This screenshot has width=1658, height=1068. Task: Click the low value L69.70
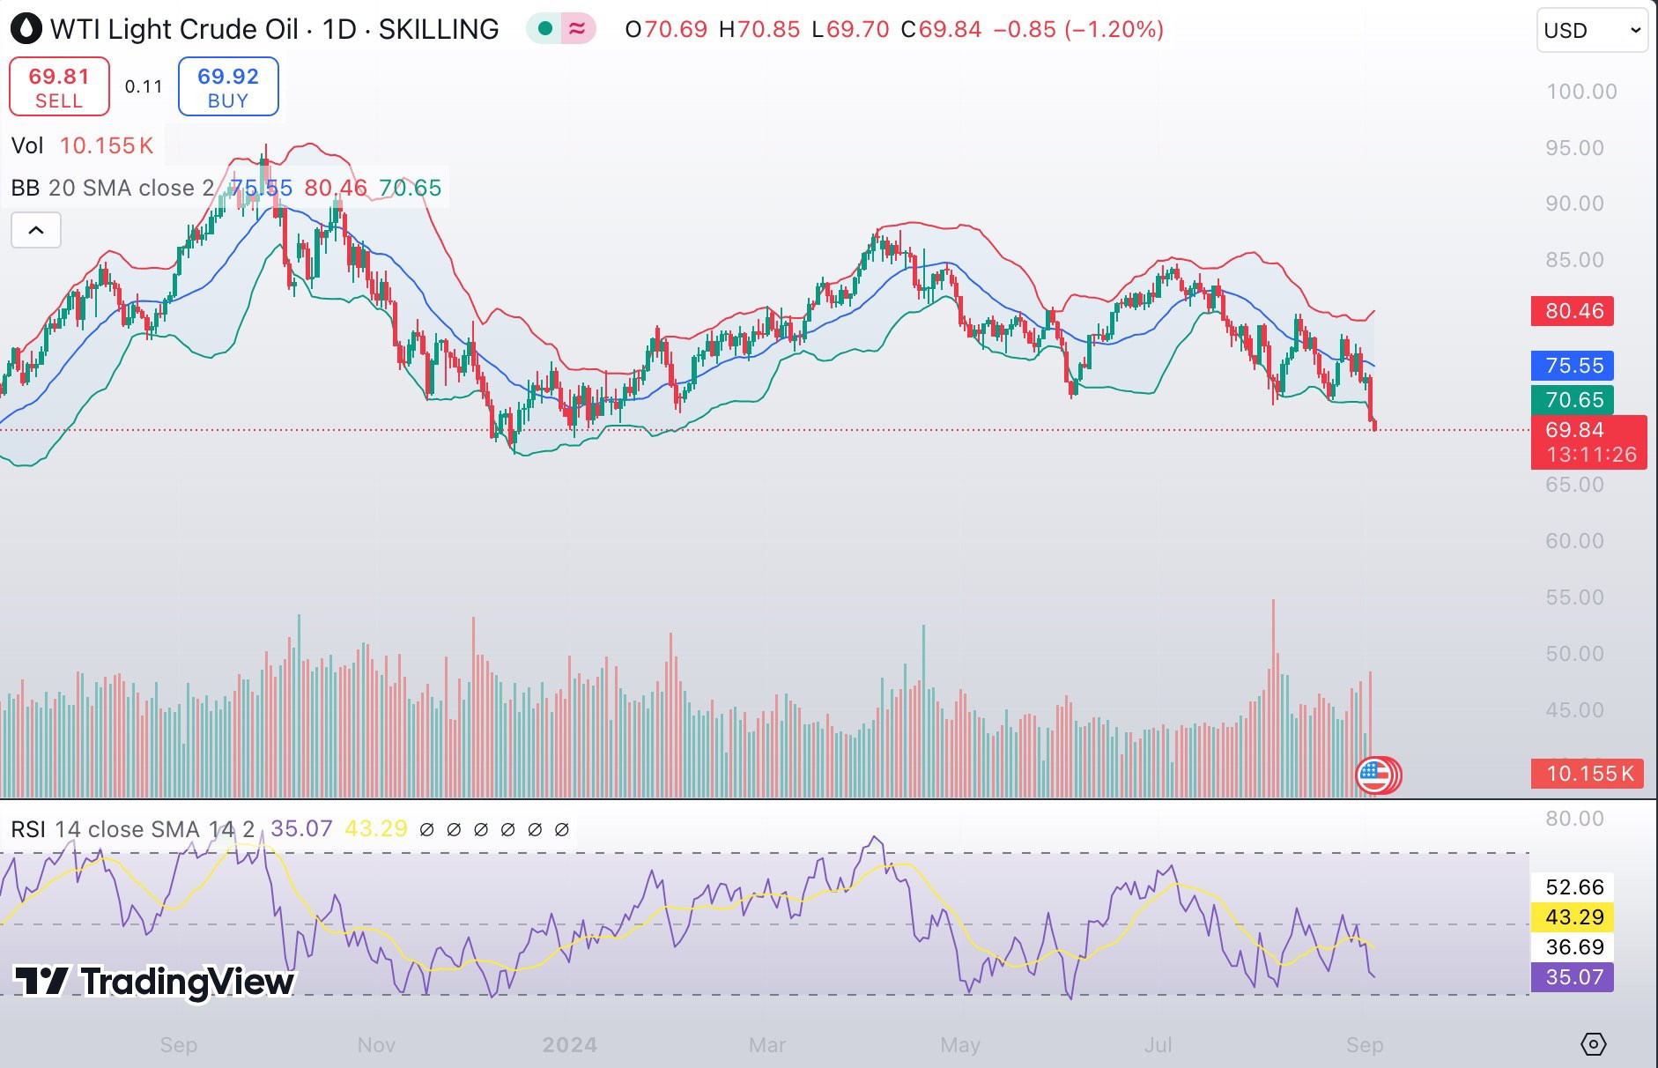(851, 29)
